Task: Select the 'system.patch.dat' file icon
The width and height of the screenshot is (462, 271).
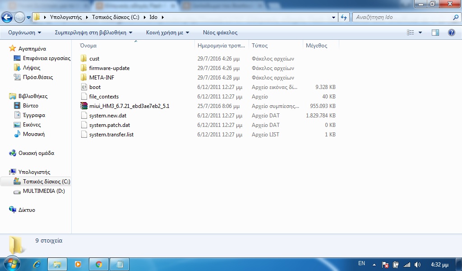Action: click(x=84, y=125)
